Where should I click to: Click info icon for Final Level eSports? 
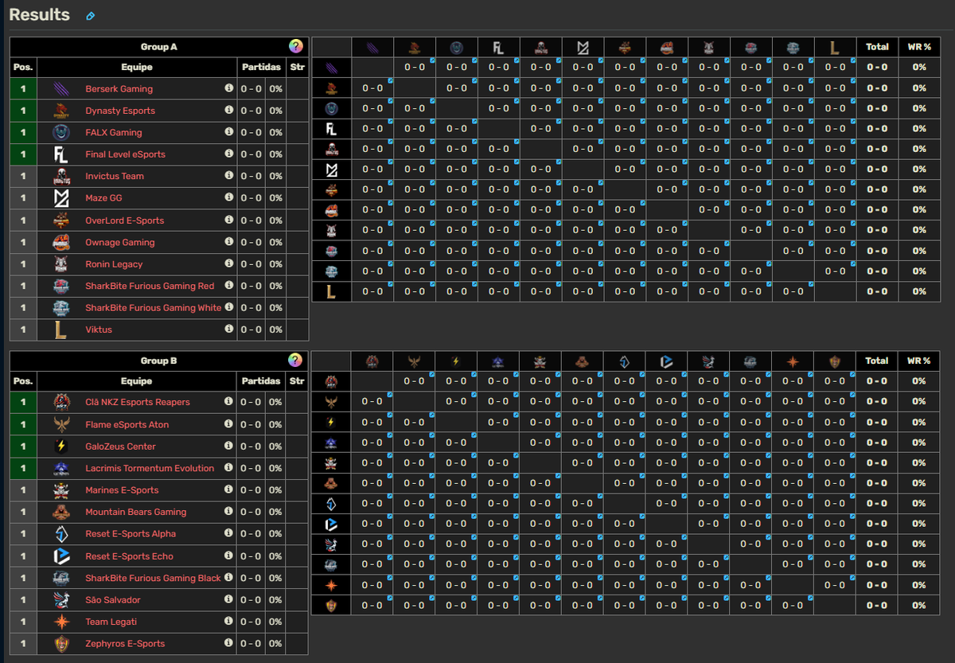[229, 154]
